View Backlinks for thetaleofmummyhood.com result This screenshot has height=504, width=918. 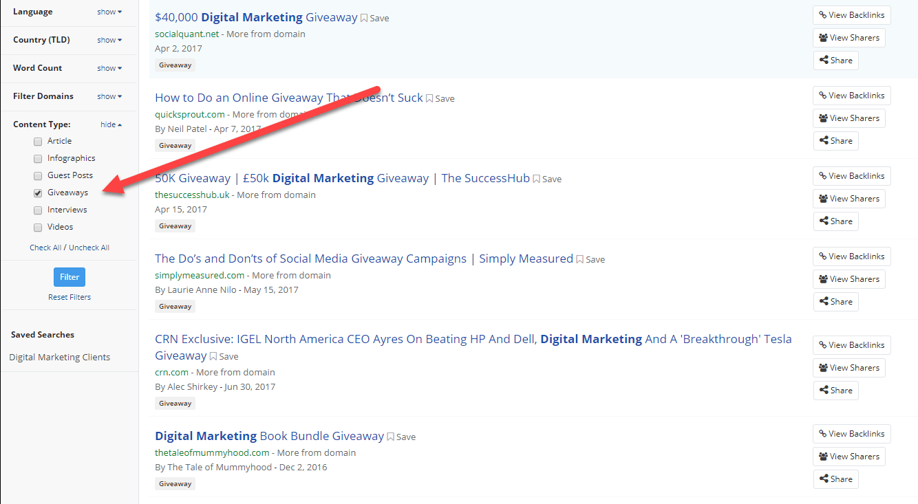coord(852,434)
